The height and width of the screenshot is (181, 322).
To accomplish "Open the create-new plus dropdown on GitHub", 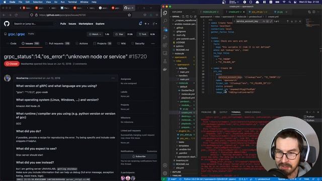I will tap(146, 24).
